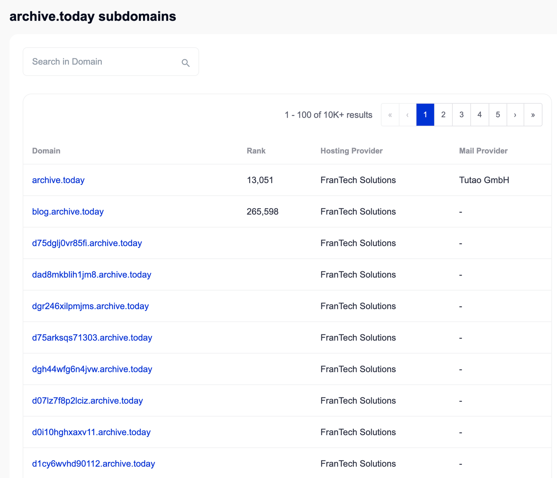Open dgh44wfg6n4jvw.archive.today link
Screen dimensions: 557x478
(92, 369)
